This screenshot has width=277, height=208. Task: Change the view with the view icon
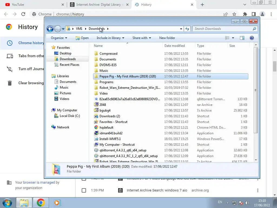tap(227, 38)
